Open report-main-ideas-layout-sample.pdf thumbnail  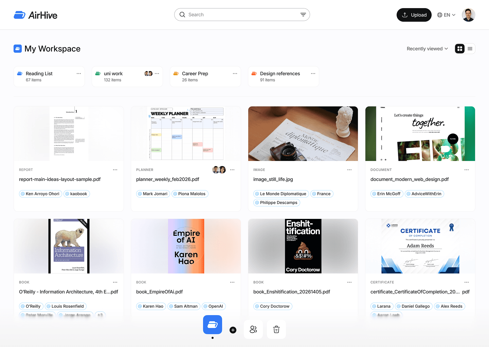point(69,134)
